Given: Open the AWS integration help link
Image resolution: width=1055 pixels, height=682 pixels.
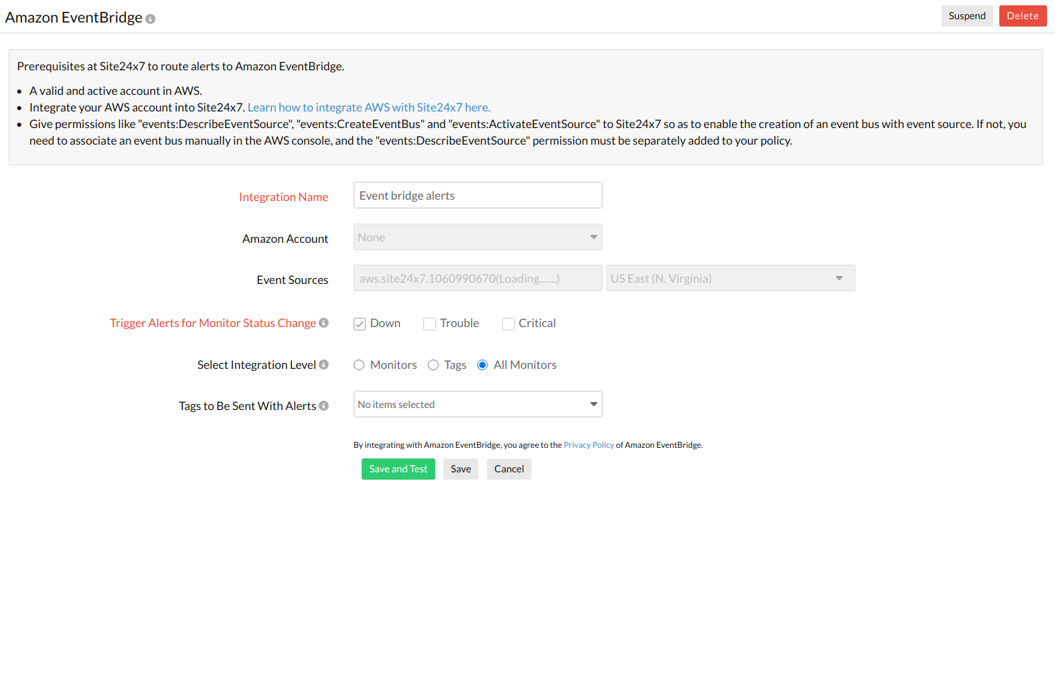Looking at the screenshot, I should (369, 107).
